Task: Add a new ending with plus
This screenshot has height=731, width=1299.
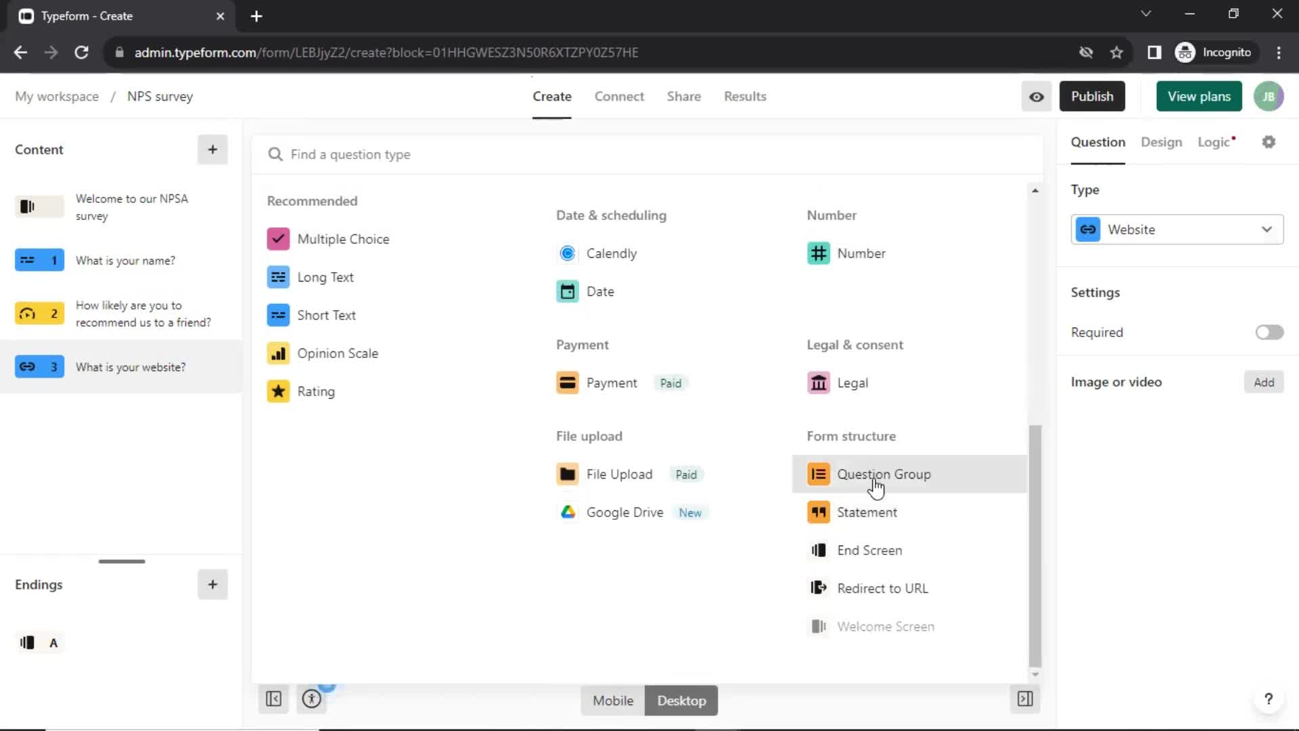Action: [x=212, y=584]
